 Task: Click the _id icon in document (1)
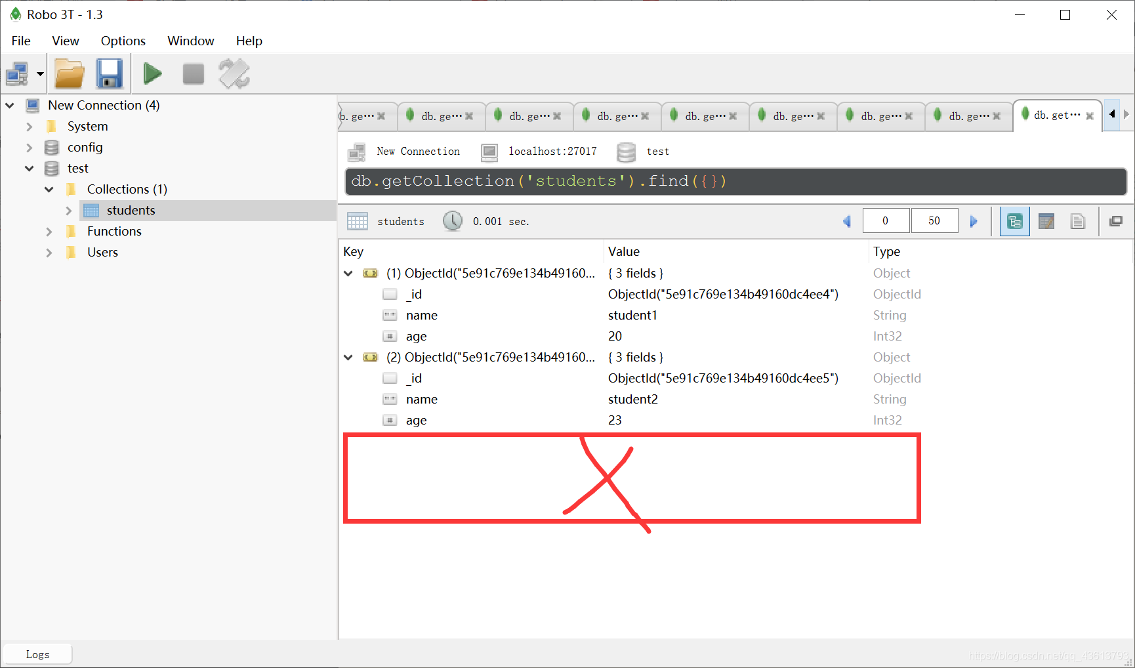coord(390,294)
